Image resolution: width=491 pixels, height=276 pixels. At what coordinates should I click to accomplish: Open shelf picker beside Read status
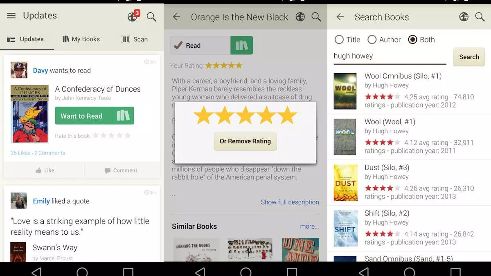(x=241, y=45)
